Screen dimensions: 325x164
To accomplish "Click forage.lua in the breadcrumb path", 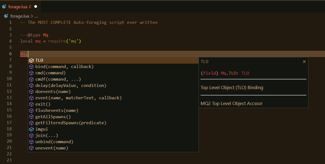I will click(20, 16).
